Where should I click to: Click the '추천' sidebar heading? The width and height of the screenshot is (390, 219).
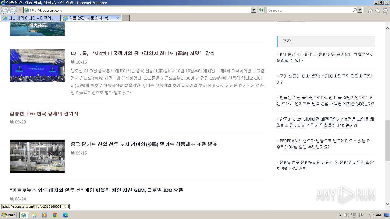point(287,41)
